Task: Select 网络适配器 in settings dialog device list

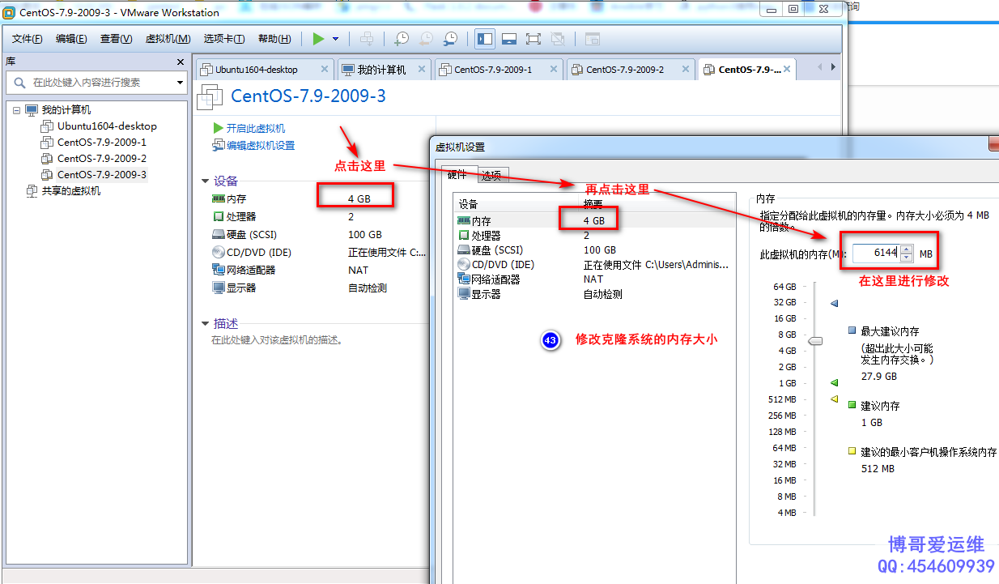Action: click(x=595, y=279)
